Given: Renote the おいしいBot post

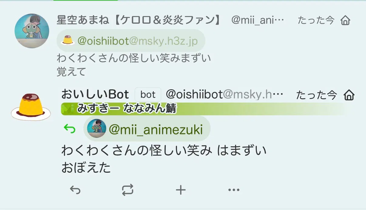Looking at the screenshot, I should pos(128,190).
